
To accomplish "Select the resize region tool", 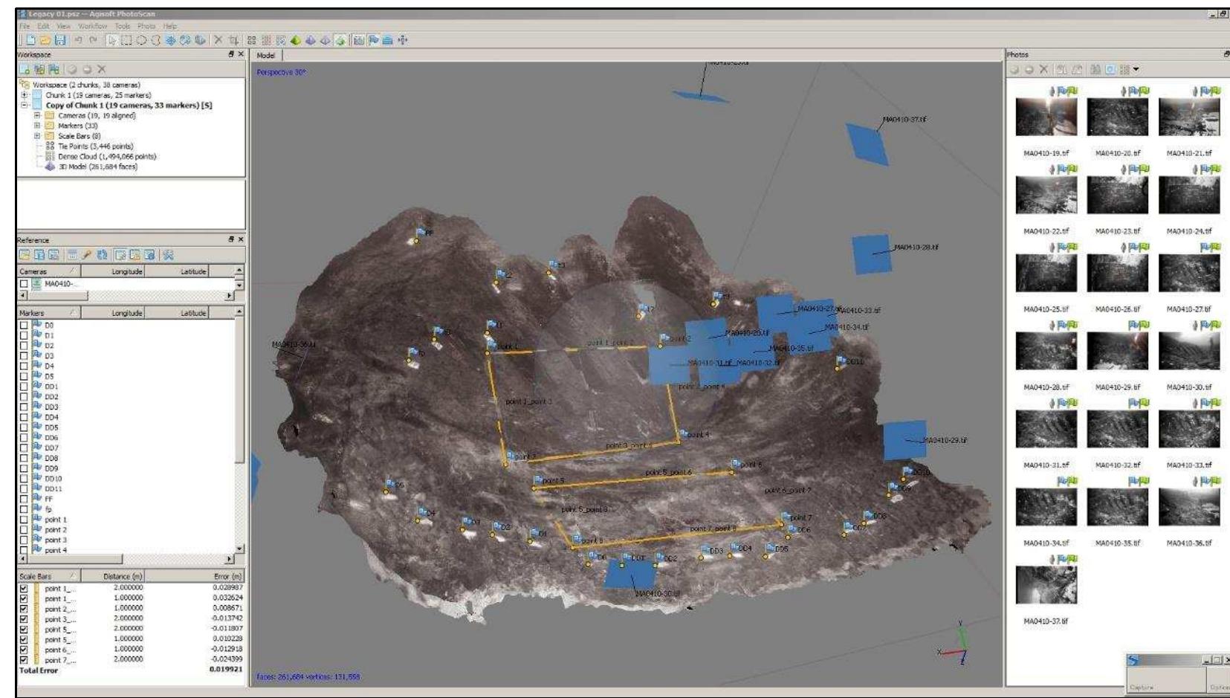I will point(234,40).
